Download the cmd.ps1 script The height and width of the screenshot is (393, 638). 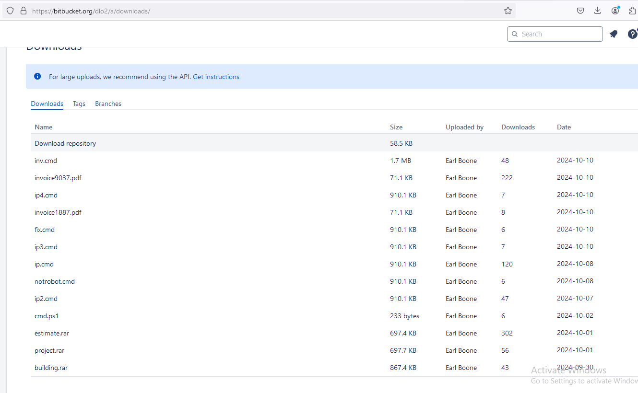(47, 316)
